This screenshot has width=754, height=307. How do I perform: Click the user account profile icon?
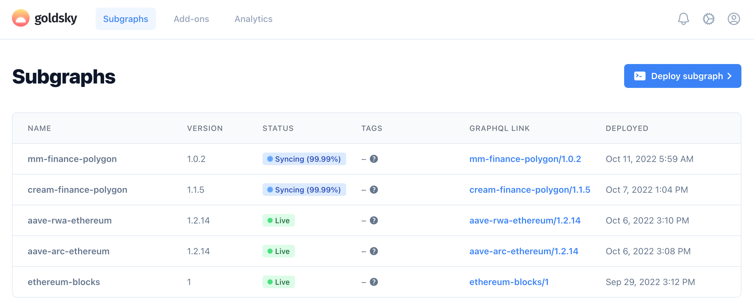(734, 19)
